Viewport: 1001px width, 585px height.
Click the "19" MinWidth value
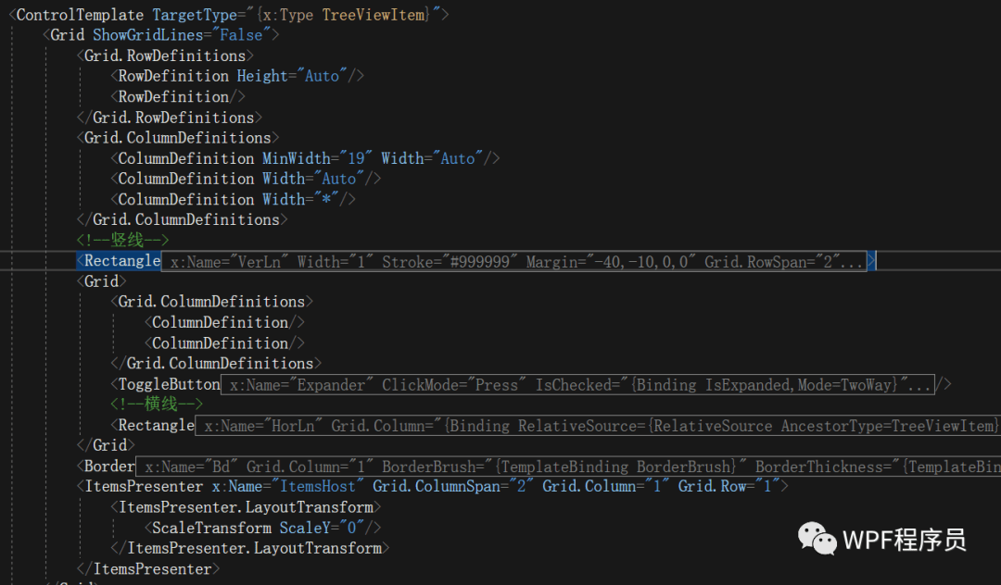356,158
